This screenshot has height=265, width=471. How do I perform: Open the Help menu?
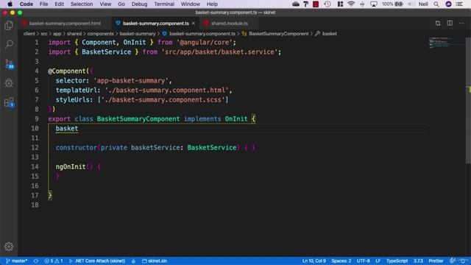212,4
